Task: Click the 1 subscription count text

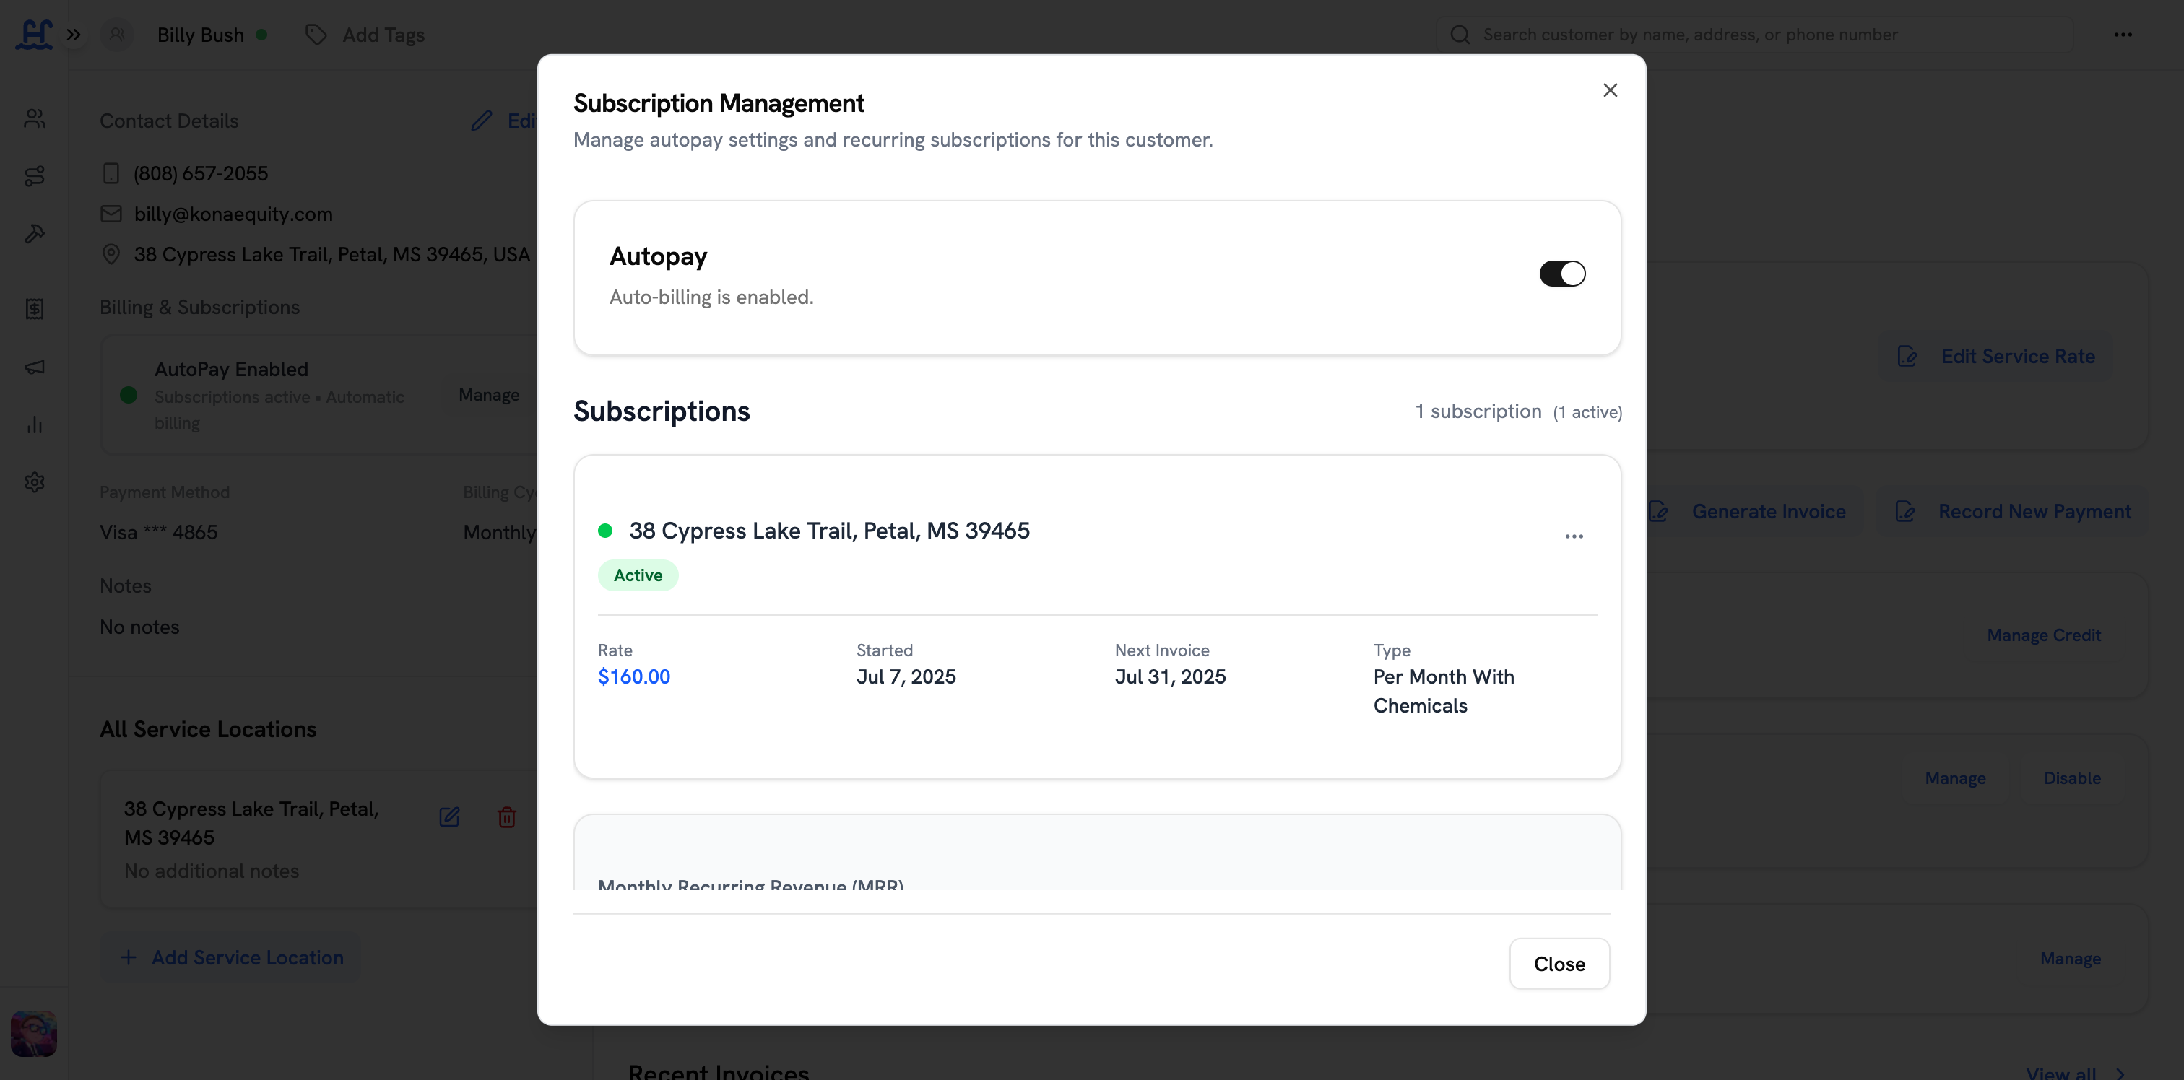Action: [x=1478, y=411]
